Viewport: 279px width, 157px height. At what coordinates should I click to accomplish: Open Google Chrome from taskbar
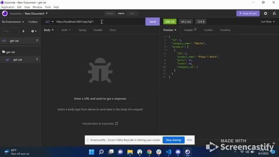(x=149, y=152)
